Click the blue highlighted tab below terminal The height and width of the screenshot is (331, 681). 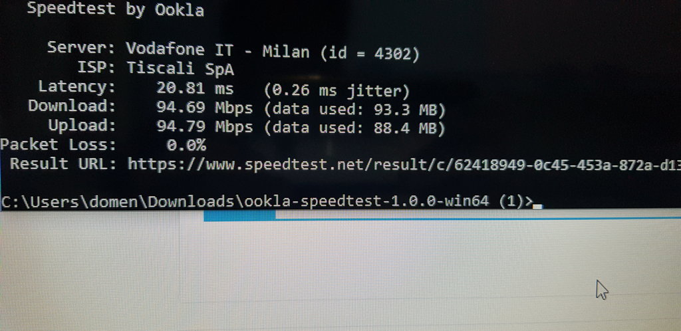coord(239,215)
